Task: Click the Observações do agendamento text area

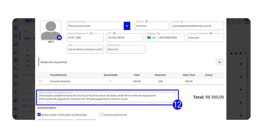Action: pos(107,97)
